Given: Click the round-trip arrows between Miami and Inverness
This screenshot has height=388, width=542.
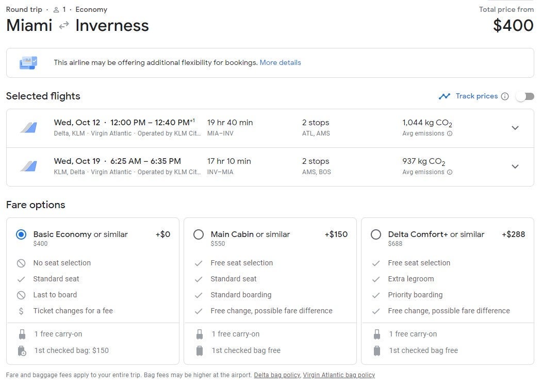Looking at the screenshot, I should tap(64, 26).
